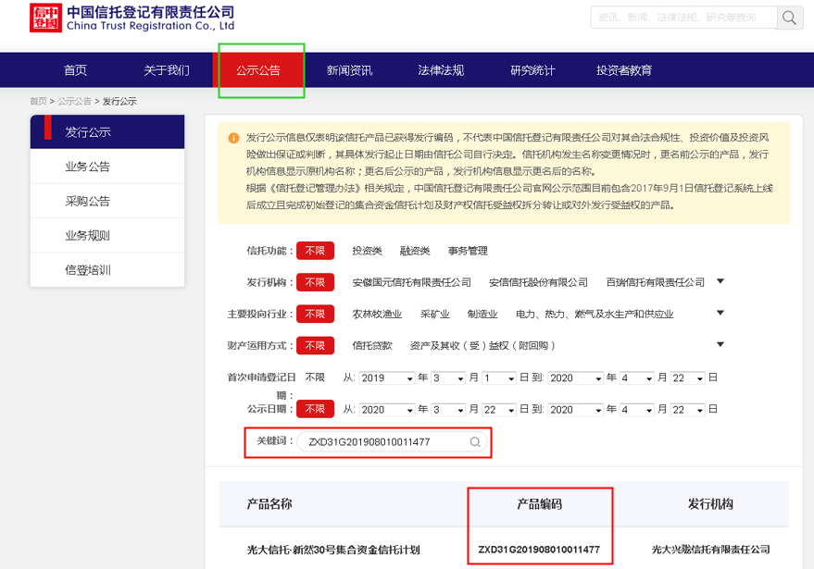This screenshot has height=569, width=814.
Task: Click 首页 breadcrumb link
Action: [x=38, y=101]
